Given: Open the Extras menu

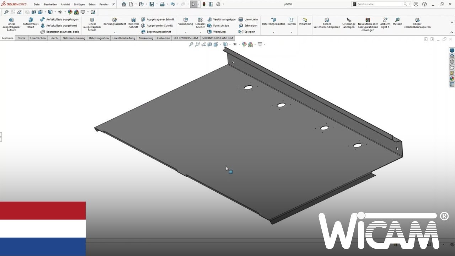Looking at the screenshot, I should (x=92, y=4).
